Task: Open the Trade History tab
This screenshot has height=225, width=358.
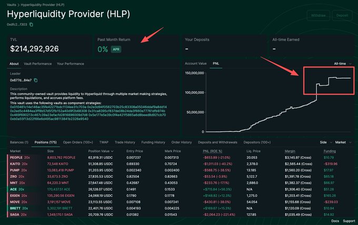Action: pos(125,142)
